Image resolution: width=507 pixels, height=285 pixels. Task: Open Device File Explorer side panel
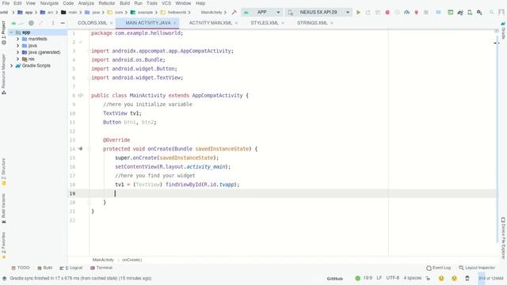pyautogui.click(x=503, y=237)
